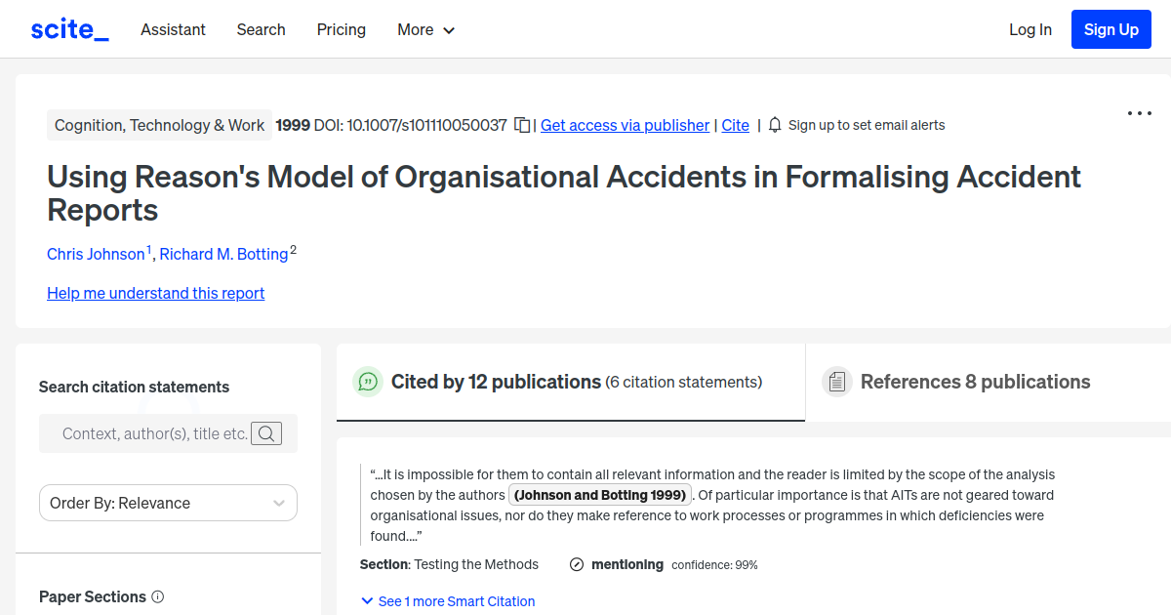Click the info icon next to Paper Sections
The height and width of the screenshot is (615, 1171).
pyautogui.click(x=158, y=596)
